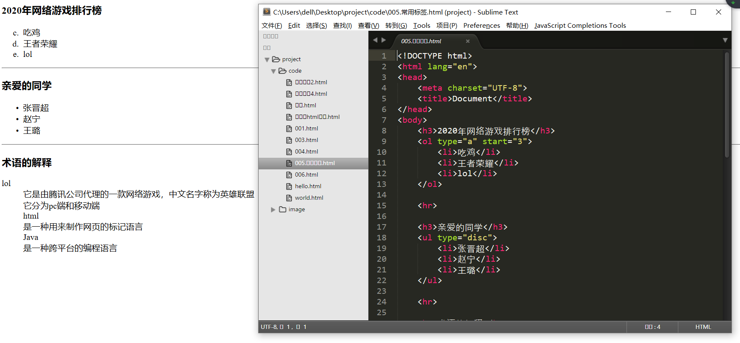Click the Sublime Text title bar icon
Viewport: 740px width, 343px height.
[x=267, y=12]
